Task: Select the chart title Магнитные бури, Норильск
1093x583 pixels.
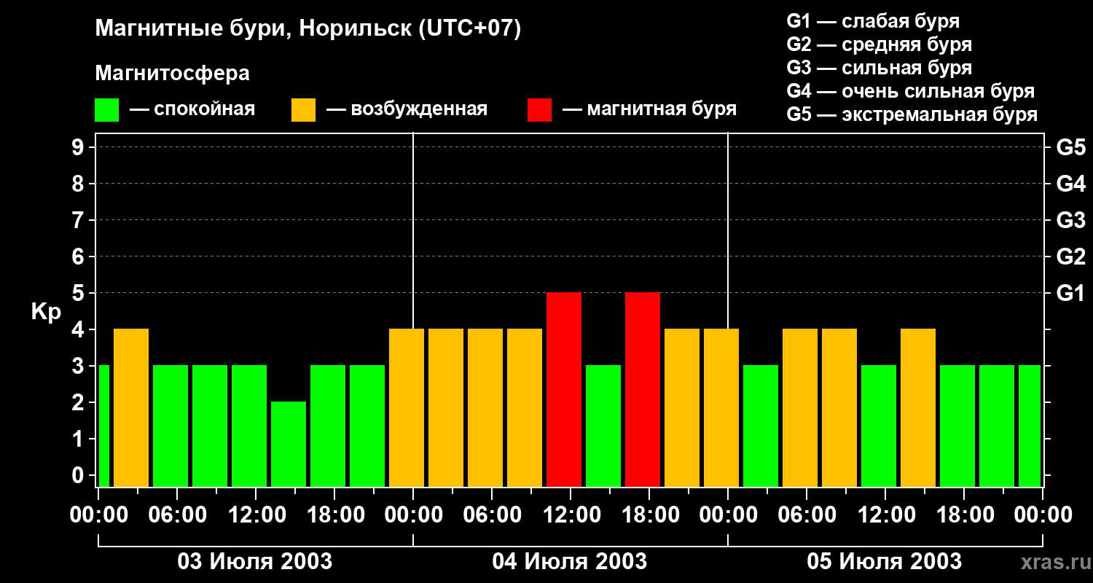Action: pos(308,29)
